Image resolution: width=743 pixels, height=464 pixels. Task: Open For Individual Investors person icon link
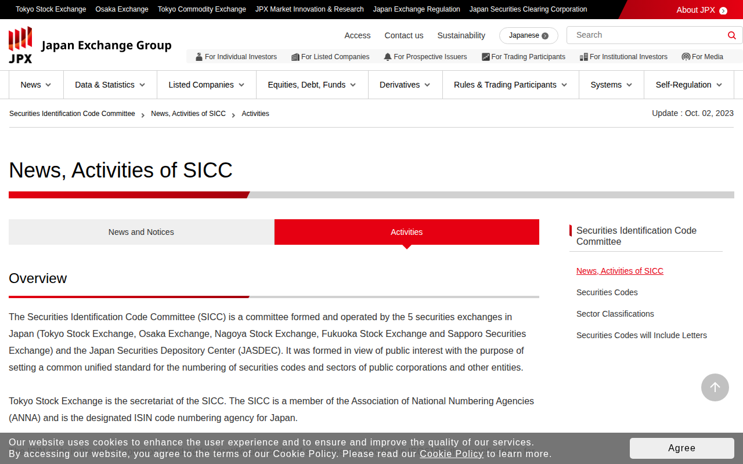199,57
